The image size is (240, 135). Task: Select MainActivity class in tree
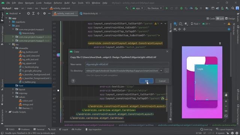(28, 33)
